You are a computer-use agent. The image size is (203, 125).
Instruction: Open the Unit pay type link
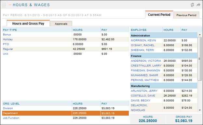6,54
